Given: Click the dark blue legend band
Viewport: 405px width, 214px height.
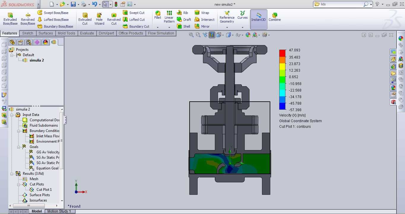Looking at the screenshot, I should pos(282,106).
